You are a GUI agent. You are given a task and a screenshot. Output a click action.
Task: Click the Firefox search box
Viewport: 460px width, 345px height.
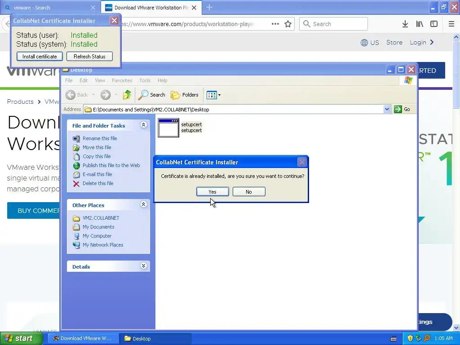[x=334, y=24]
